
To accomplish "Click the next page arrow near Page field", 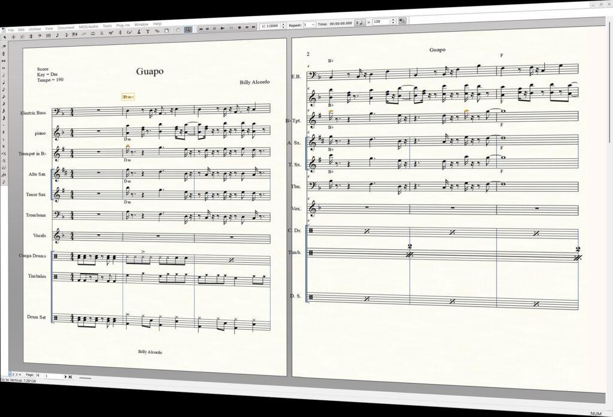I will click(66, 377).
